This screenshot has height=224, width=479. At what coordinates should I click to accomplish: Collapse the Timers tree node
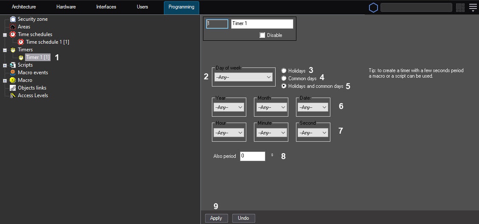[x=5, y=50]
